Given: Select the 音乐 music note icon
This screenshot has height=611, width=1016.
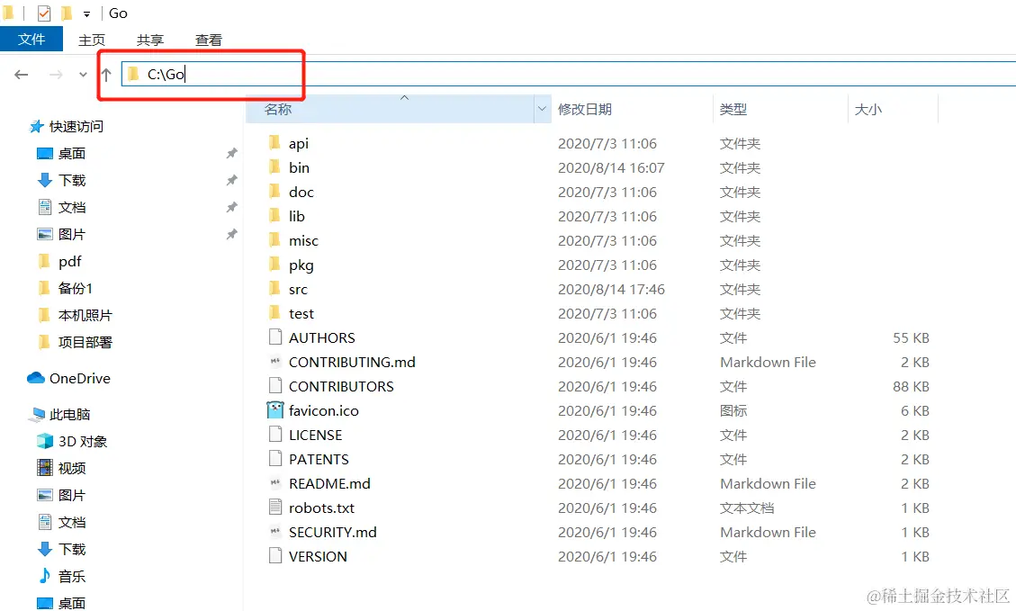Looking at the screenshot, I should click(x=45, y=575).
